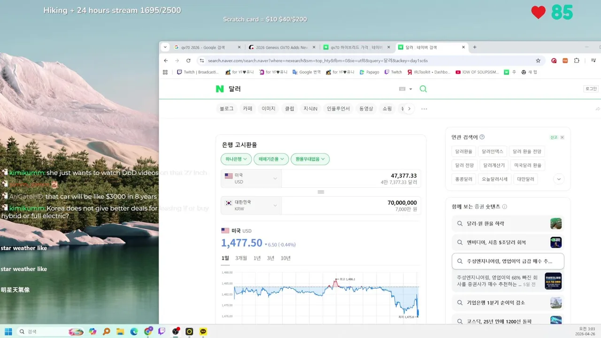Image resolution: width=601 pixels, height=338 pixels.
Task: Open the apps grid in bookmarks bar
Action: coord(165,72)
